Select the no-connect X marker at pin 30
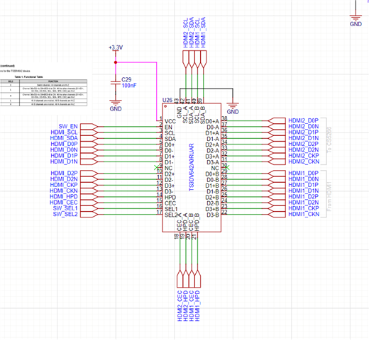This screenshot has height=340, width=369. [x=227, y=167]
